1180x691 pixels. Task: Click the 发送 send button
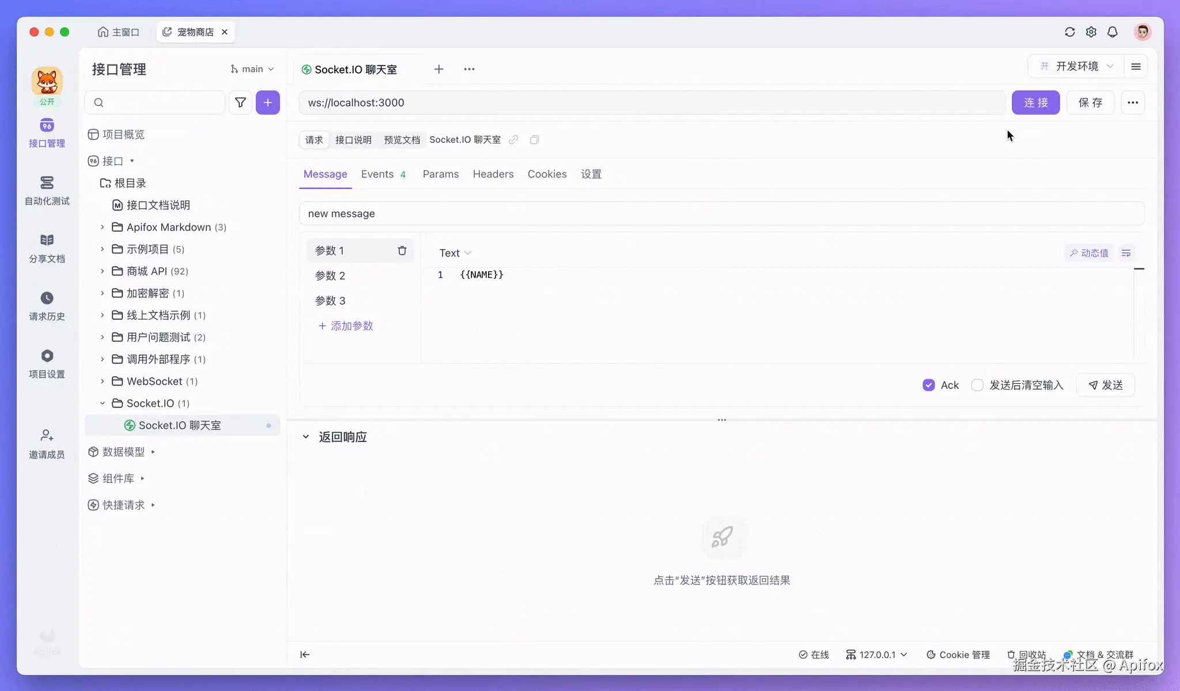coord(1106,385)
